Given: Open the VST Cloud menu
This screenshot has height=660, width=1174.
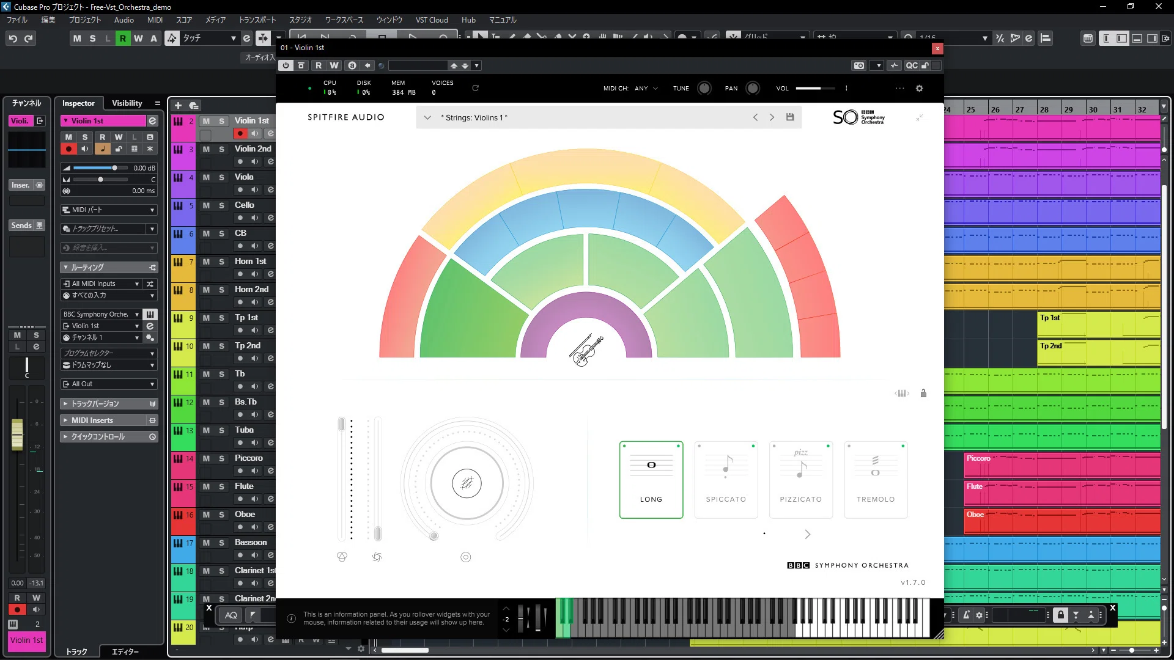Looking at the screenshot, I should [432, 20].
